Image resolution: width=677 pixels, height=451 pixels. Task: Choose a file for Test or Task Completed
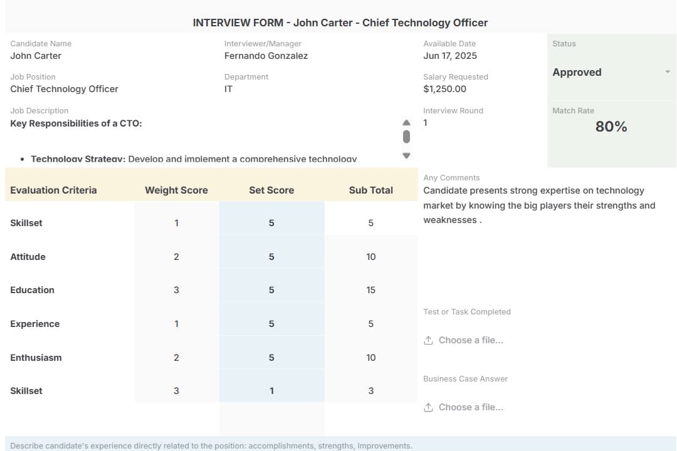click(x=470, y=340)
